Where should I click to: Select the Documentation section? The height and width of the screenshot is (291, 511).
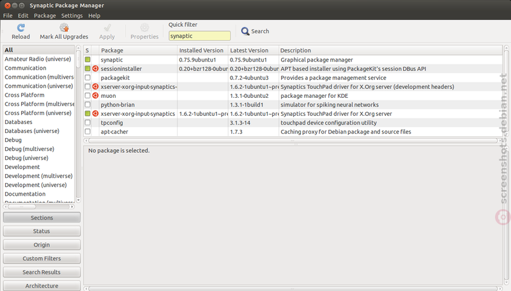point(39,194)
